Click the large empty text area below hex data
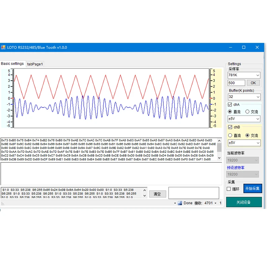270x270 pixels. point(111,174)
